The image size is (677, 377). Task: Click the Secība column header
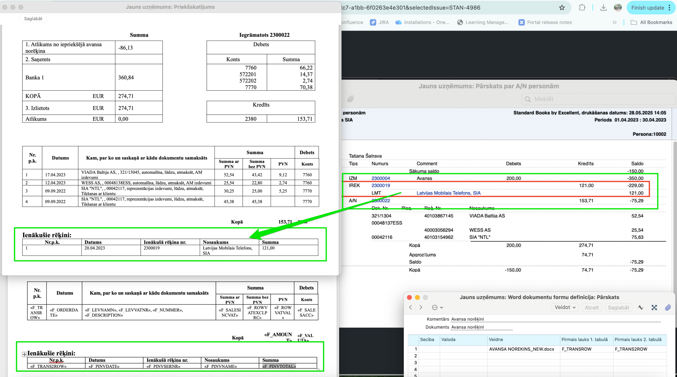pos(429,340)
